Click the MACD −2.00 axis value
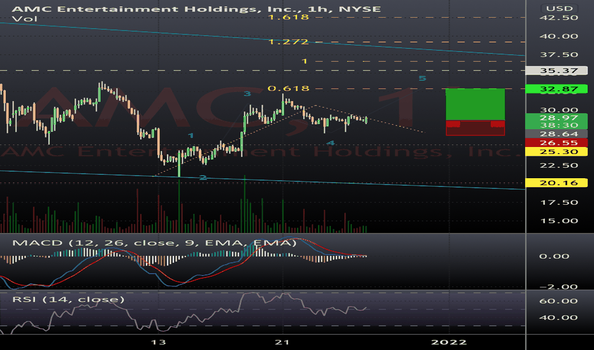 click(559, 286)
